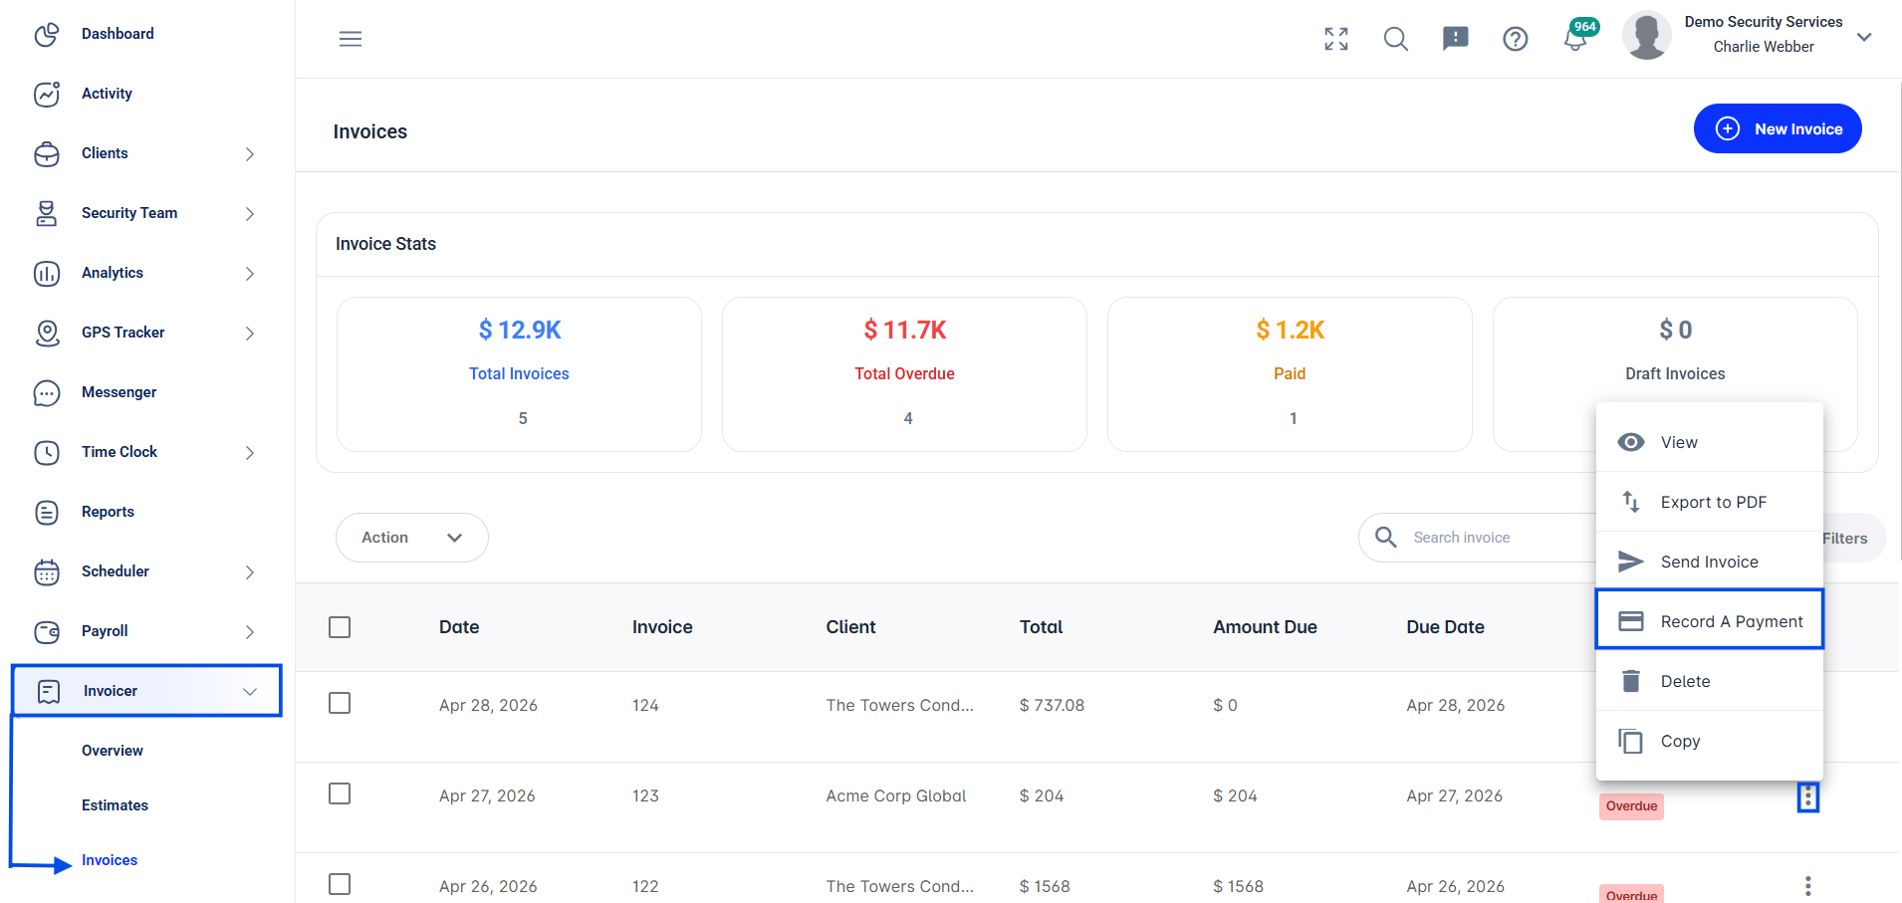Collapse sidebar using hamburger icon

tap(351, 39)
